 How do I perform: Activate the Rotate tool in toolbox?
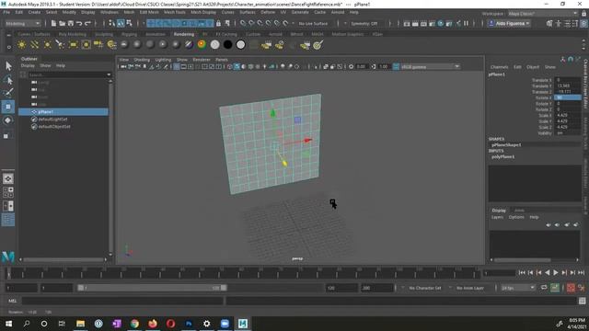click(x=8, y=120)
